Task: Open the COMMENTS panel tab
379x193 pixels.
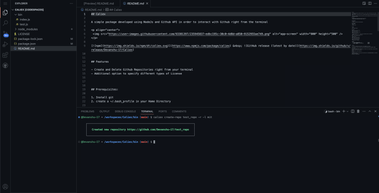Action: click(x=179, y=111)
